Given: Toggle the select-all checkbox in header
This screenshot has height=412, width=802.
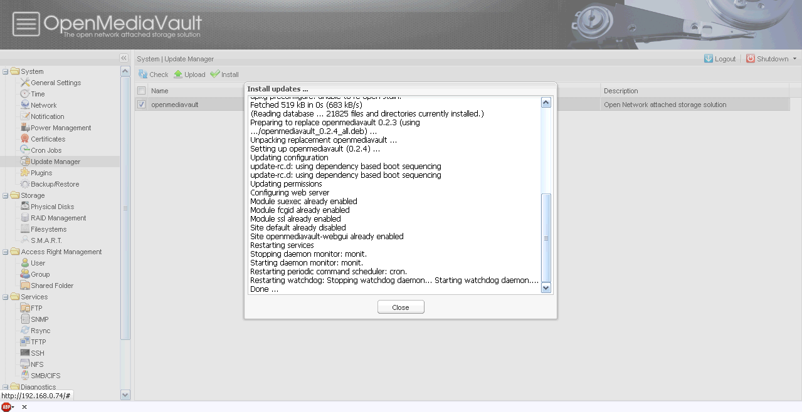Looking at the screenshot, I should pyautogui.click(x=142, y=91).
